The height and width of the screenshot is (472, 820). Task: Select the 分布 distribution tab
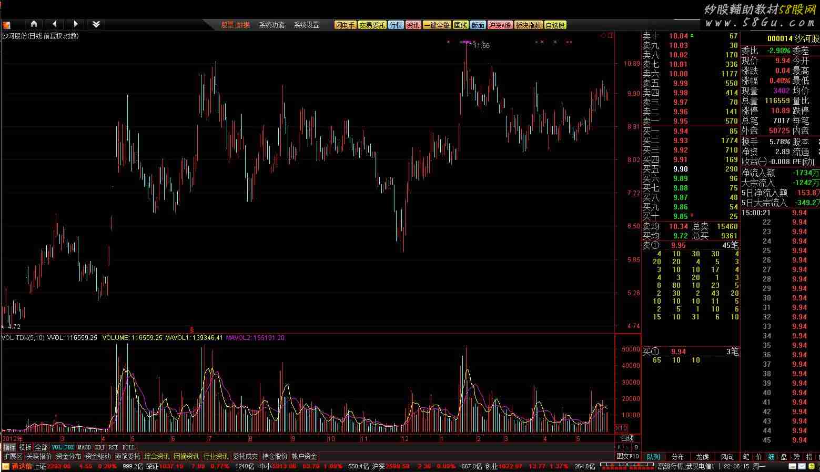click(678, 457)
